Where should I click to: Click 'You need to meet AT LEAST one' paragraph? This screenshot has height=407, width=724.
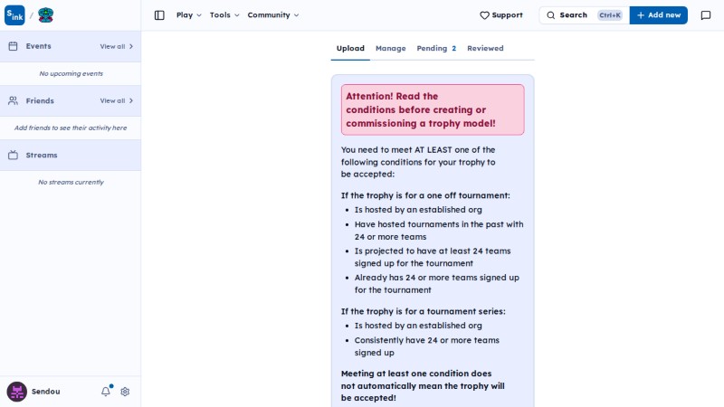coord(418,162)
